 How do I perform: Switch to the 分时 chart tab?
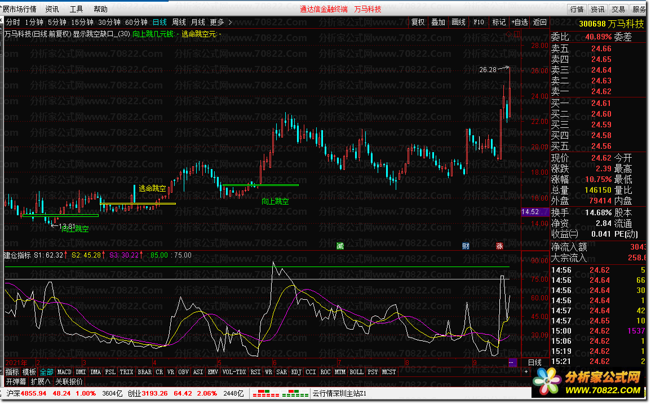[13, 23]
